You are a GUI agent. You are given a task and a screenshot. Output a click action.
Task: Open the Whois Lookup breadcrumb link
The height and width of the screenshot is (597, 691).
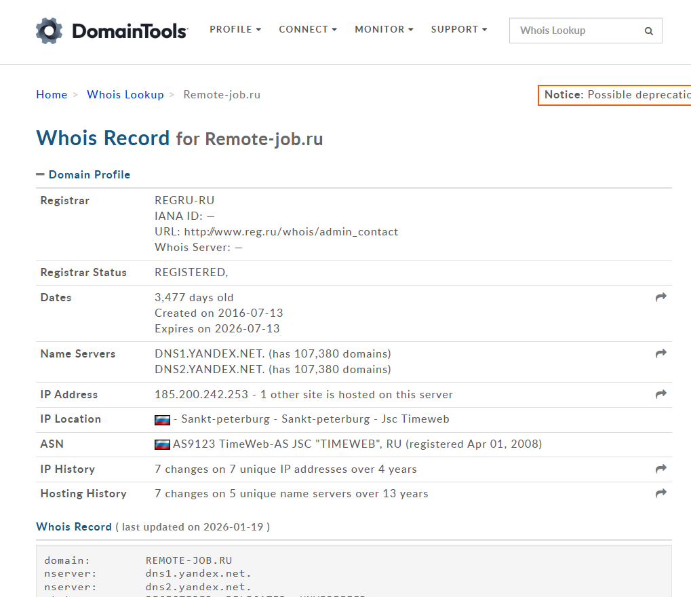tap(125, 95)
